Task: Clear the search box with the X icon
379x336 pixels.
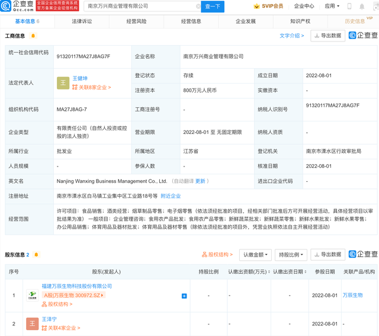Action: (198, 7)
